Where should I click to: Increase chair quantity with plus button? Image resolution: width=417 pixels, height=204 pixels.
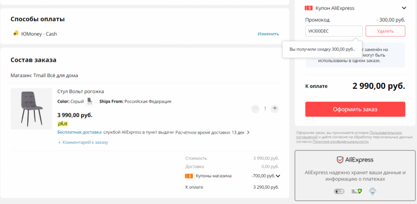(x=274, y=108)
